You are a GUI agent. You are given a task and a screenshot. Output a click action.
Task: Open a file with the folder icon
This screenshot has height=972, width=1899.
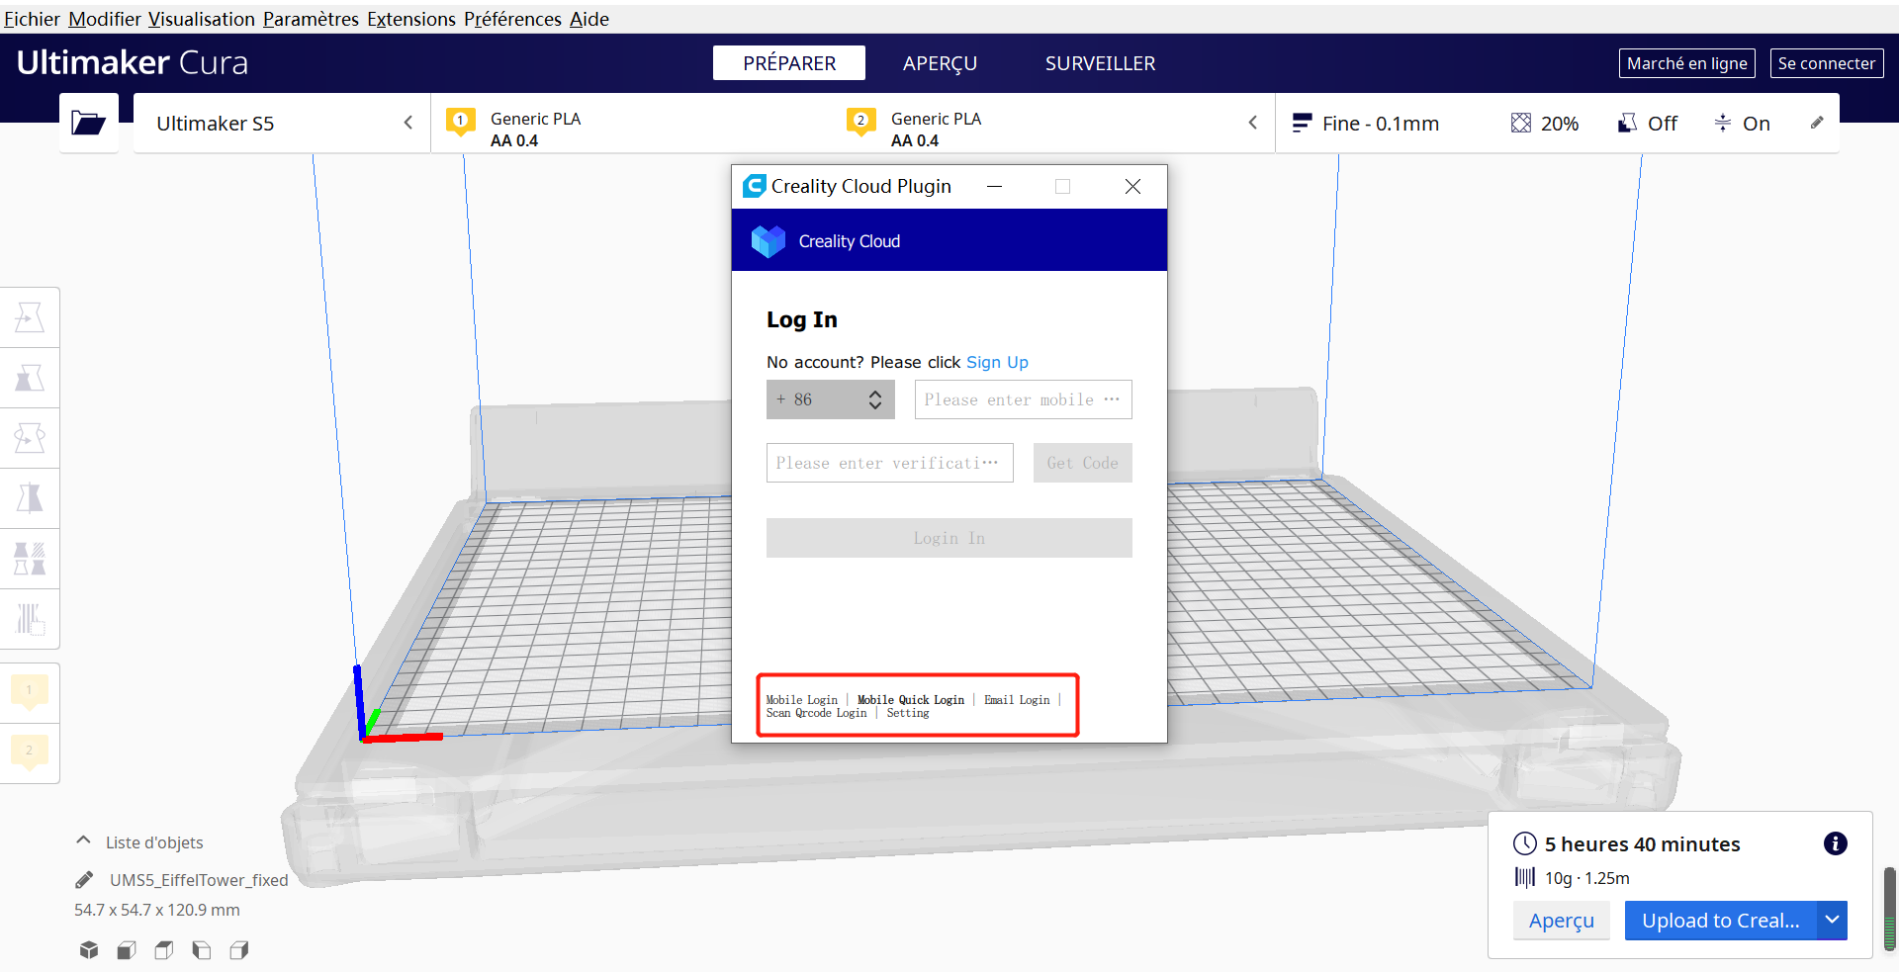(x=88, y=123)
